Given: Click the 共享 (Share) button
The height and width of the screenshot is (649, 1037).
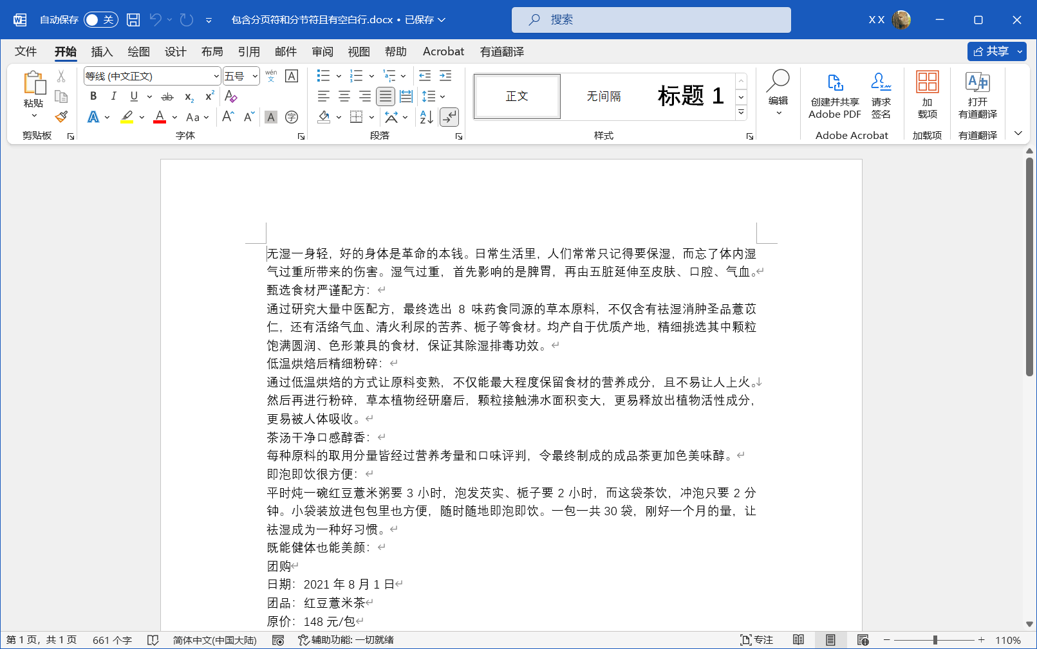Looking at the screenshot, I should (991, 51).
